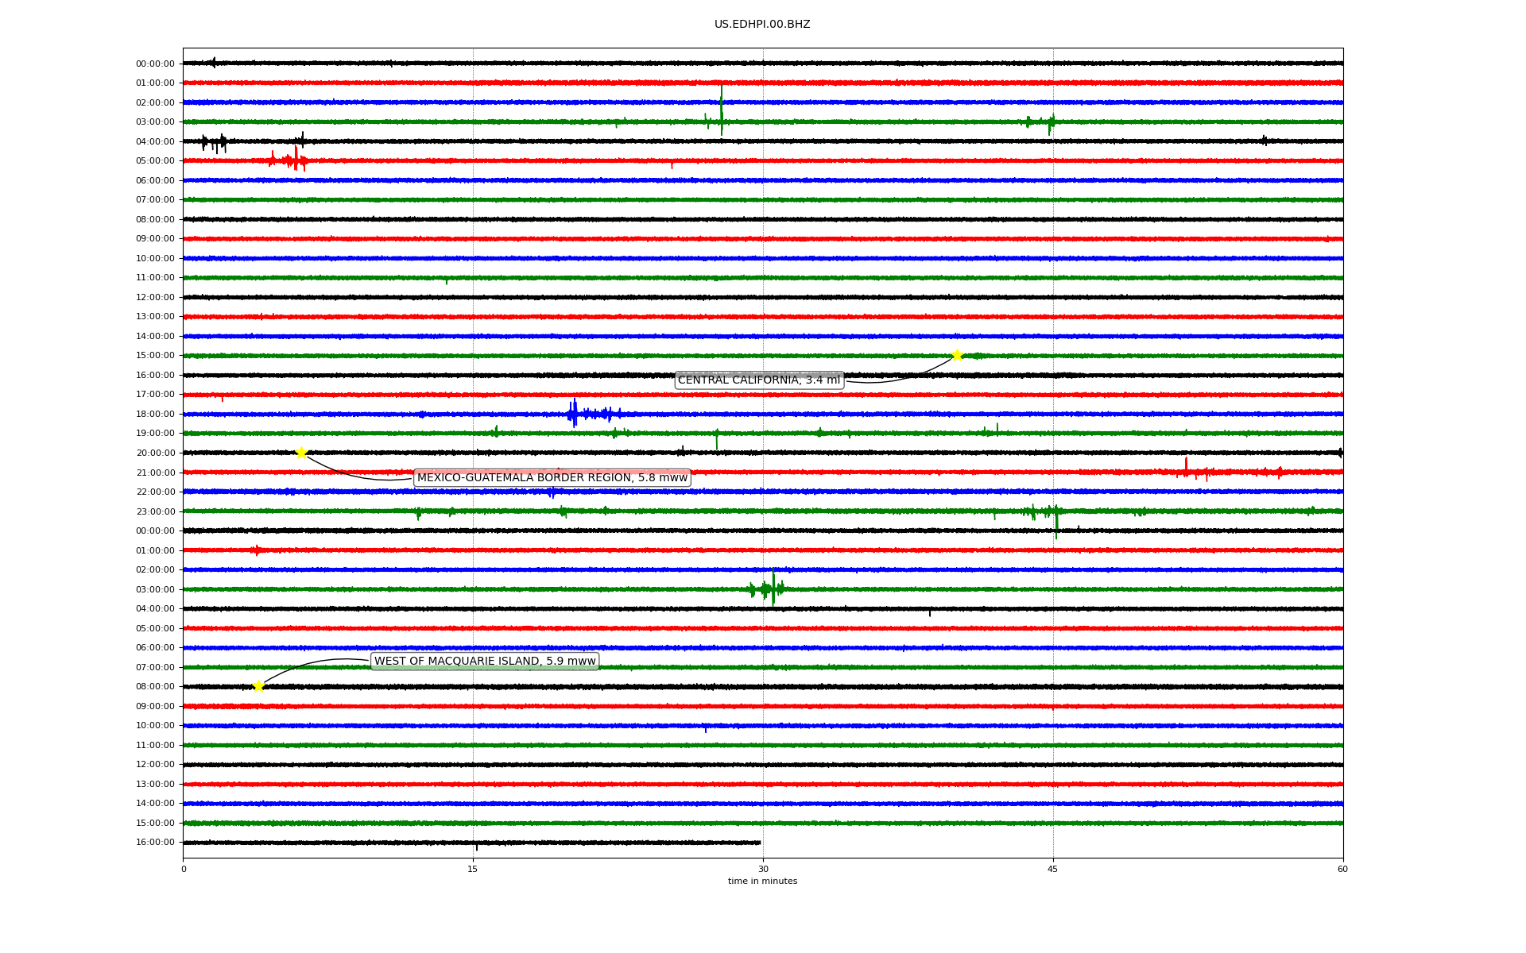Click the Mexico-Guatemala event star marker
This screenshot has height=953, width=1526.
point(301,453)
